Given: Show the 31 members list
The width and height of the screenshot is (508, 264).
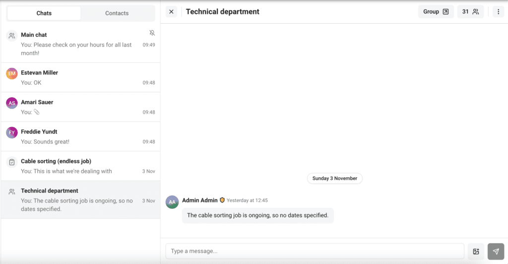Looking at the screenshot, I should 470,12.
